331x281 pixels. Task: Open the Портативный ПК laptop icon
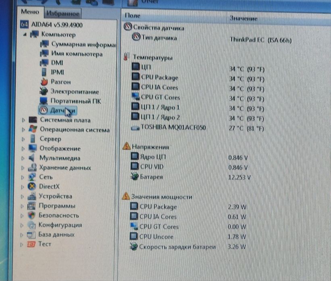(x=44, y=101)
